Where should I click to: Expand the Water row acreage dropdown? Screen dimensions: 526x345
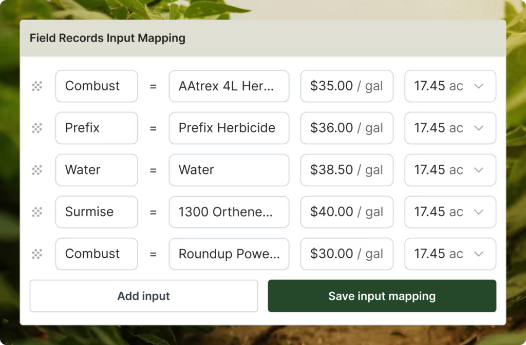point(478,170)
